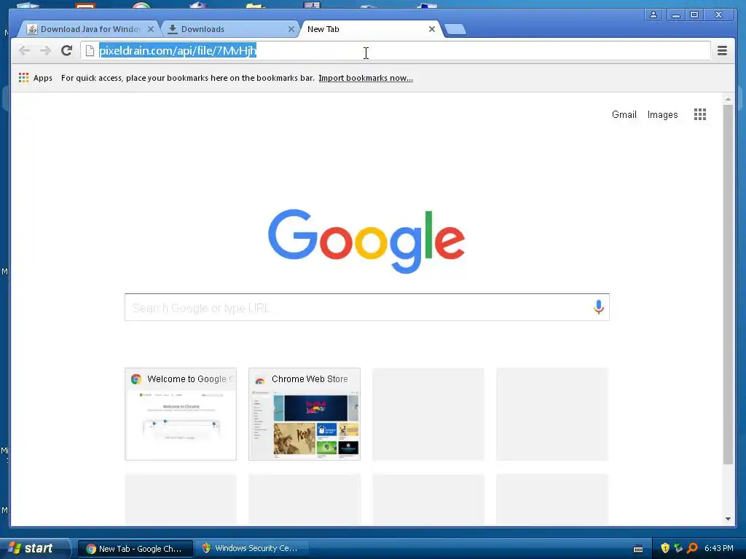This screenshot has width=746, height=559.
Task: Click the on-screen keyboard tray icon
Action: pos(638,549)
